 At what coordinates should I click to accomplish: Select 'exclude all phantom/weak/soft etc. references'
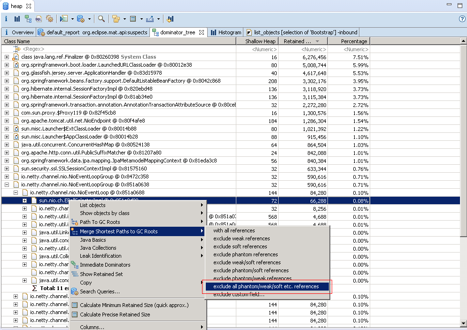(x=266, y=286)
